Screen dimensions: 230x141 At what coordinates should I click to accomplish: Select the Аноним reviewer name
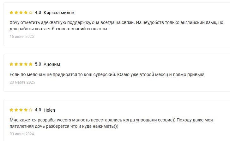pos(52,64)
